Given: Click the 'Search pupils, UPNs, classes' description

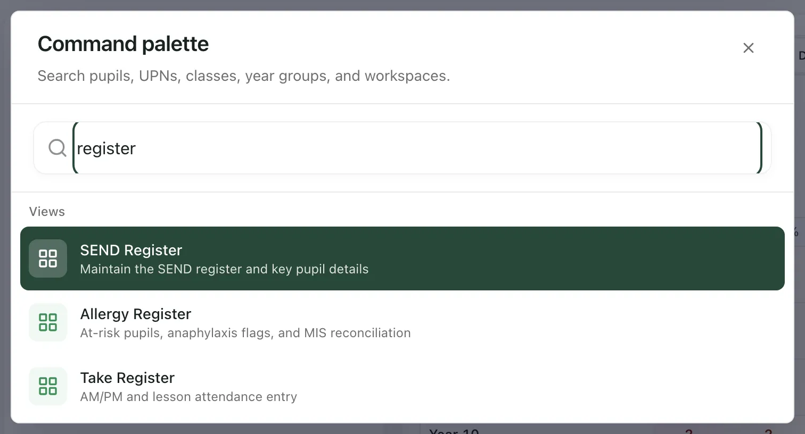Looking at the screenshot, I should 244,76.
